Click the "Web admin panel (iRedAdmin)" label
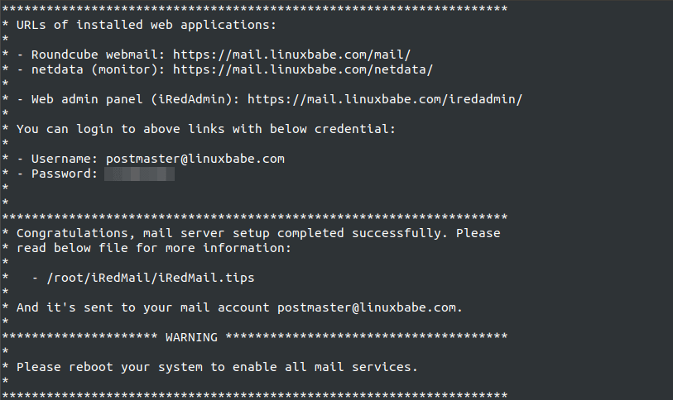Screen dimensions: 673x400 coord(136,99)
